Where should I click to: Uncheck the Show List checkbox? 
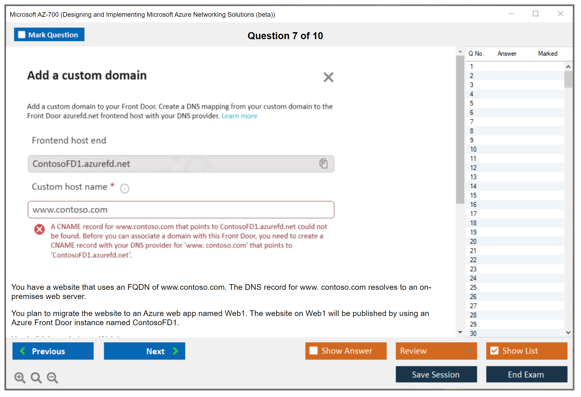(x=494, y=351)
